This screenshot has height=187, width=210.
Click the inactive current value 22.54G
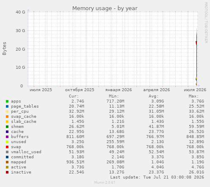point(76,172)
